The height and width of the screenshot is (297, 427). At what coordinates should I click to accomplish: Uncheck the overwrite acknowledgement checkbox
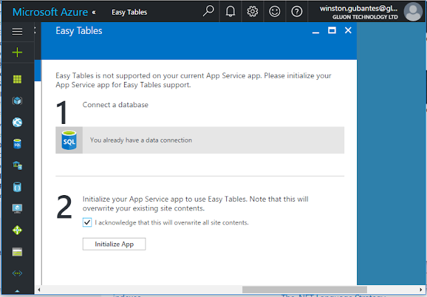click(87, 222)
